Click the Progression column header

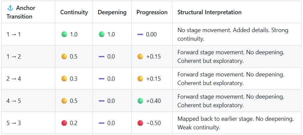(x=152, y=12)
